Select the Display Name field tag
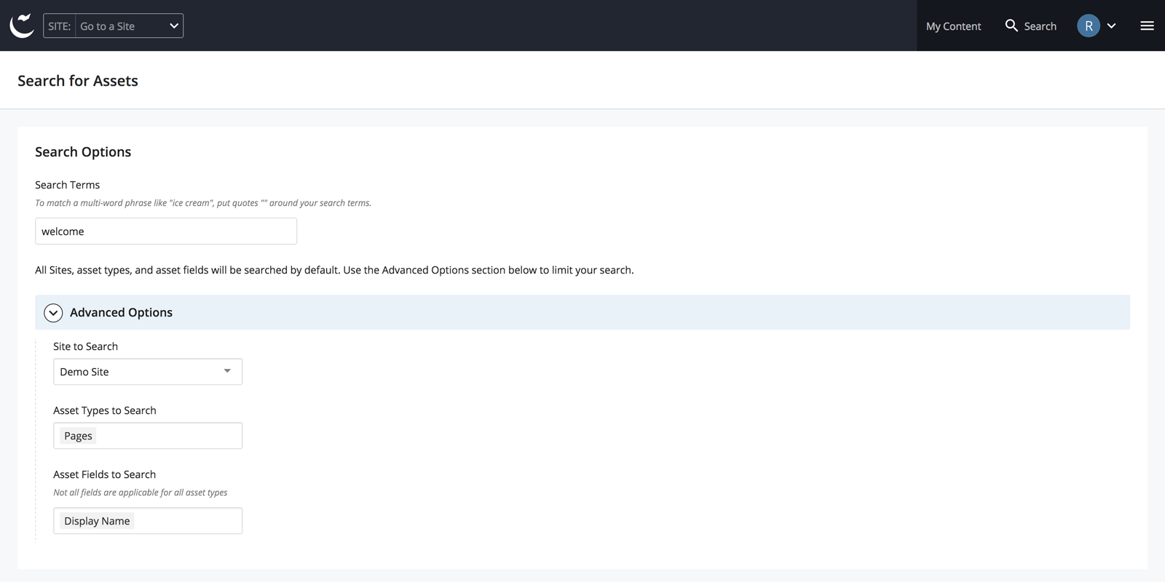Image resolution: width=1165 pixels, height=582 pixels. [x=97, y=521]
